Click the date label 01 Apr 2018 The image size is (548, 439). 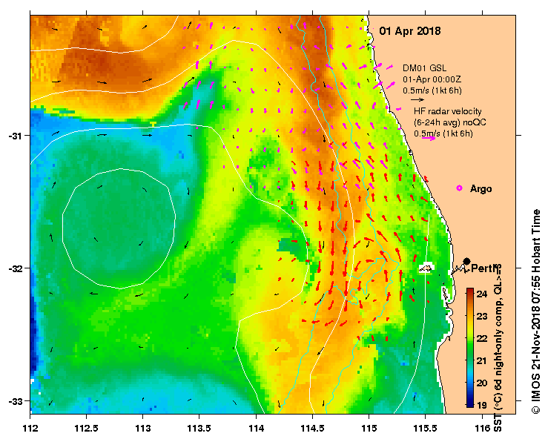[x=410, y=31]
